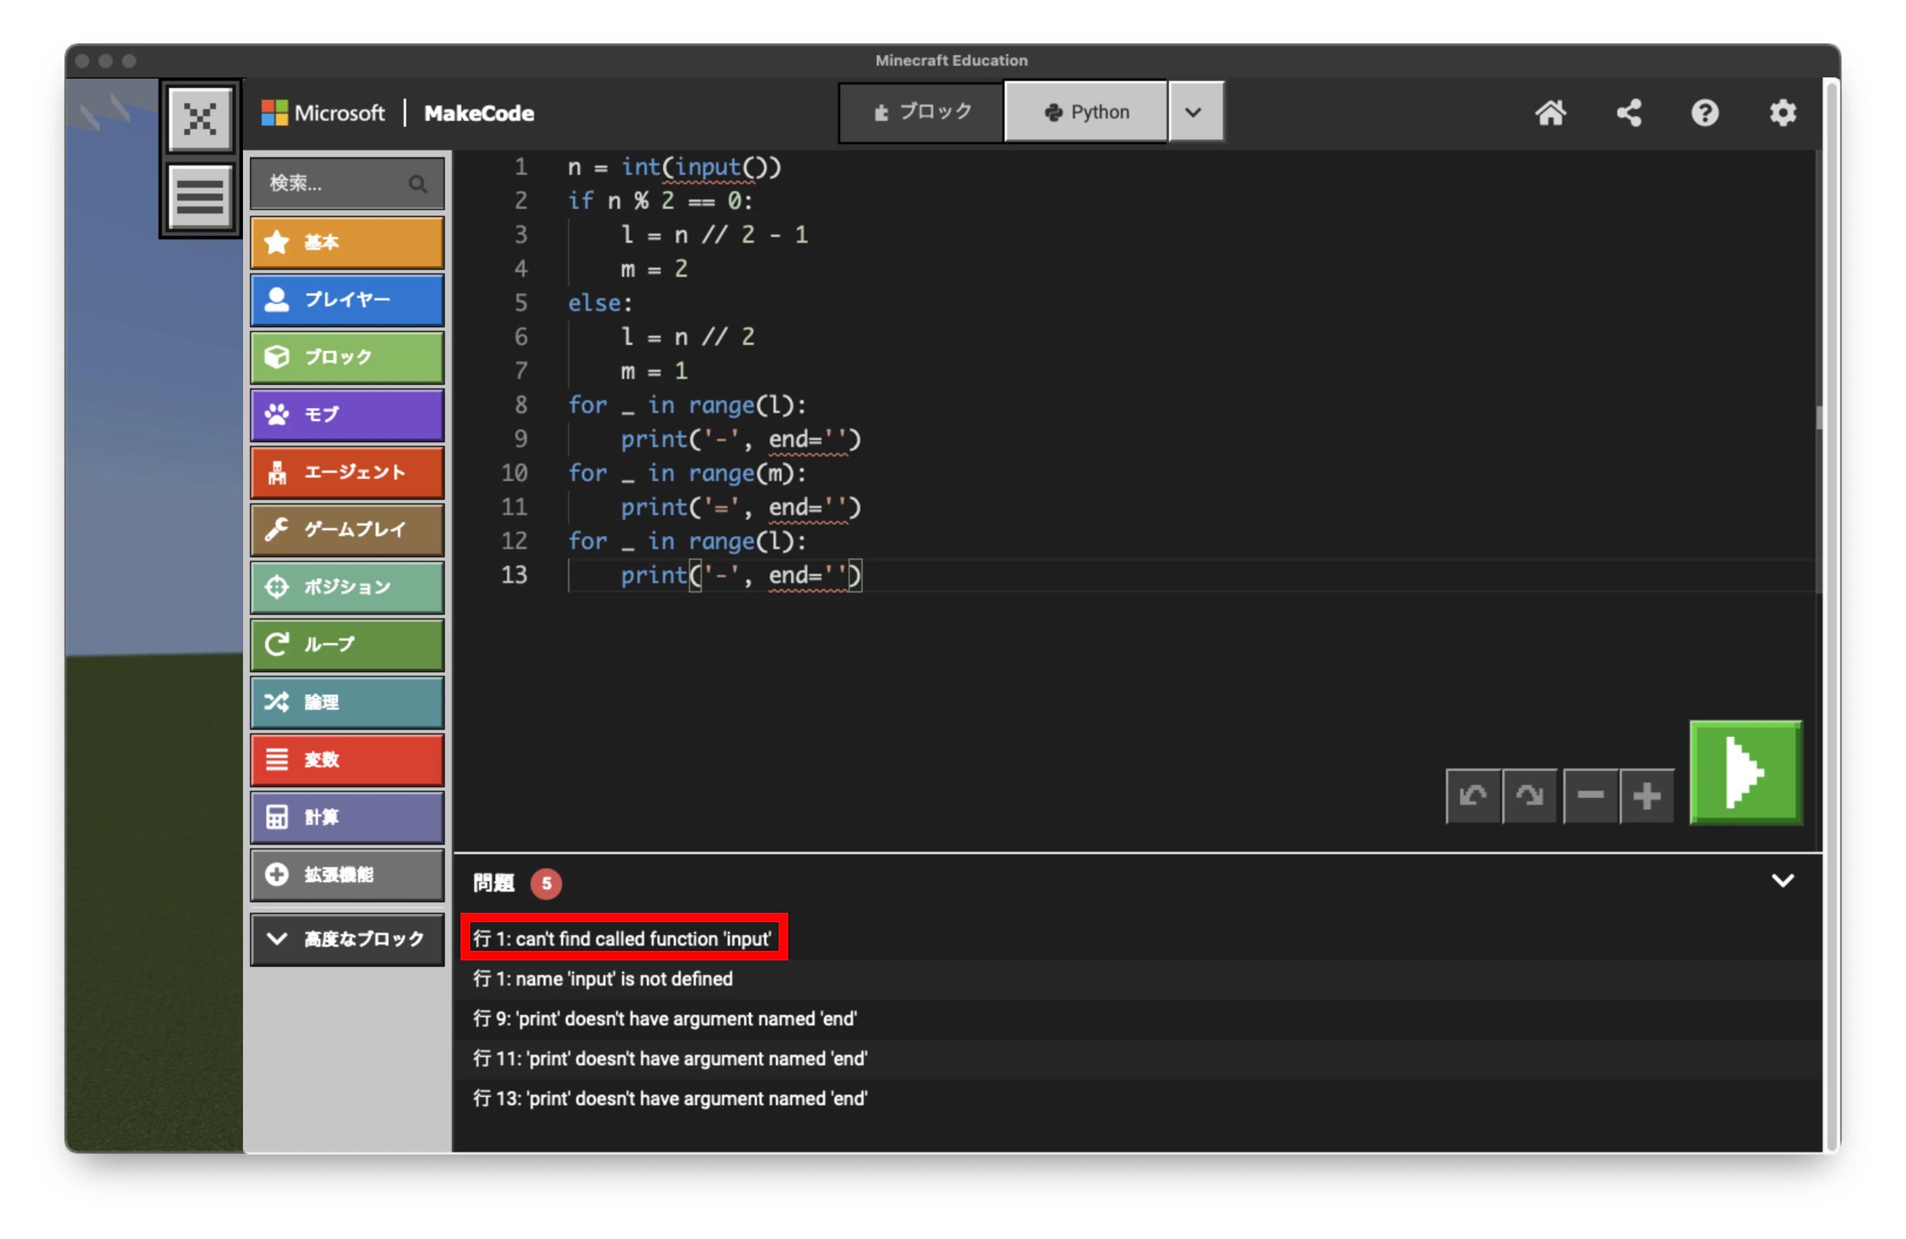Open the share project dialog

click(x=1628, y=113)
